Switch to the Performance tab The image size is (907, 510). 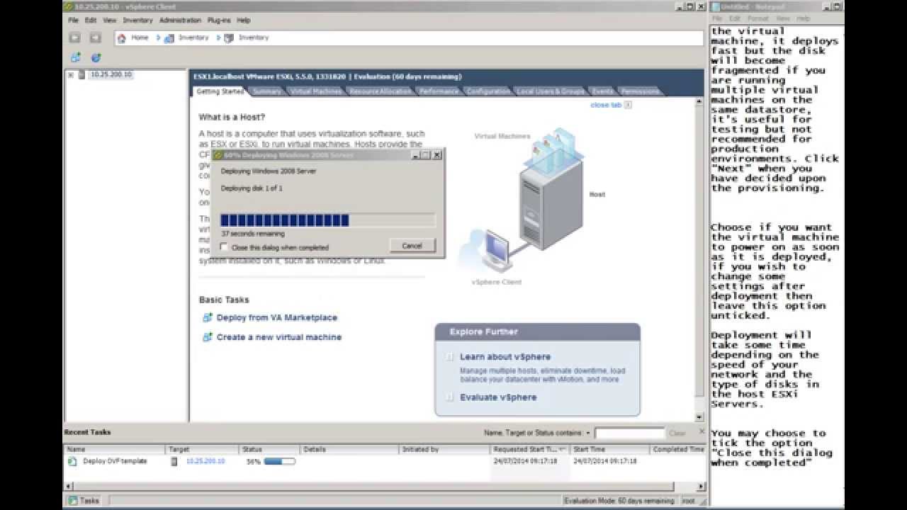439,91
